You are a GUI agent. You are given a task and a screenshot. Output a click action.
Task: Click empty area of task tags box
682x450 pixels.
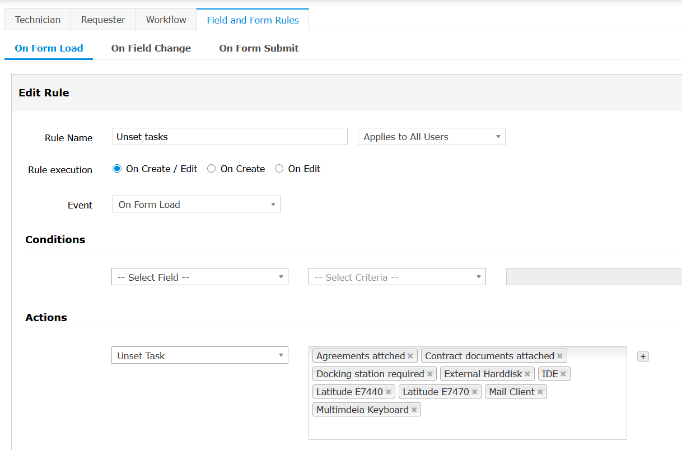pyautogui.click(x=468, y=429)
